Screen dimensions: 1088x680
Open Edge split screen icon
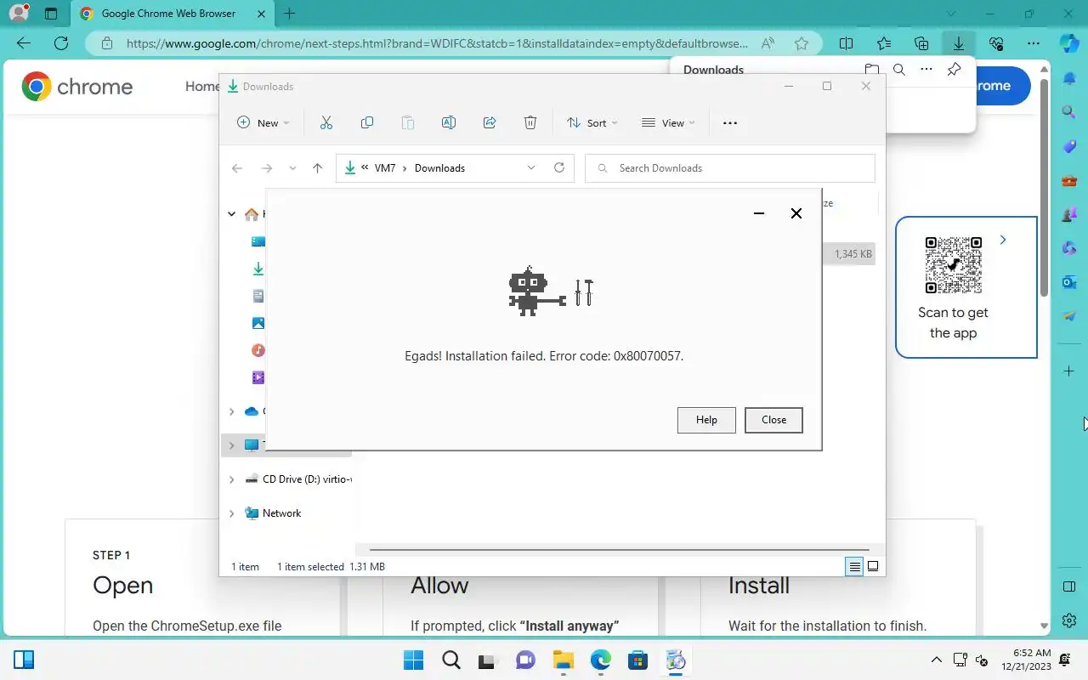(847, 43)
